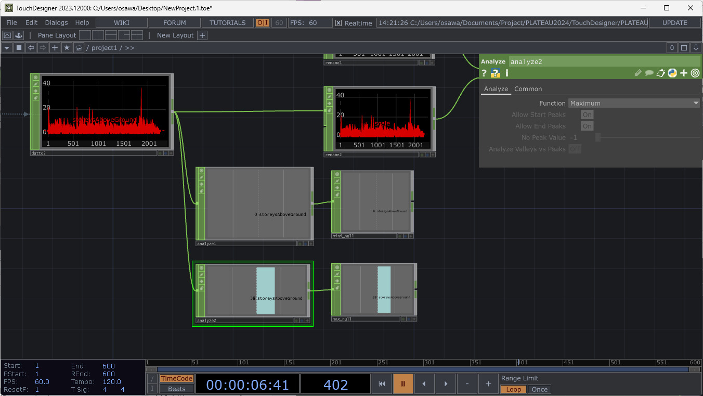703x396 pixels.
Task: Click the pencil icon in the parameter header
Action: (x=638, y=73)
